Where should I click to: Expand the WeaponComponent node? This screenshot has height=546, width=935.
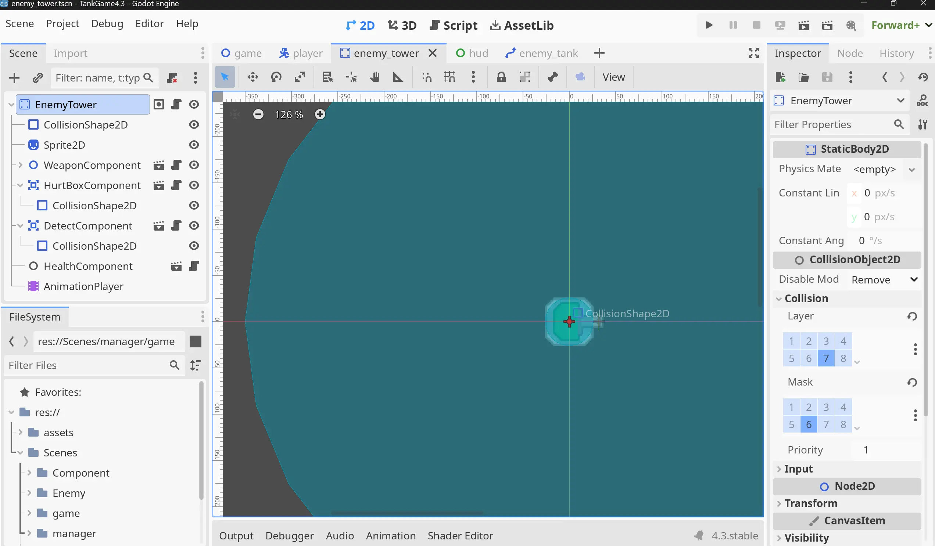pos(21,165)
